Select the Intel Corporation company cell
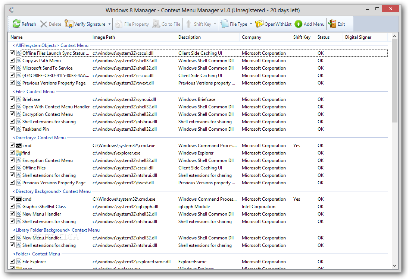The height and width of the screenshot is (280, 409). [x=259, y=207]
